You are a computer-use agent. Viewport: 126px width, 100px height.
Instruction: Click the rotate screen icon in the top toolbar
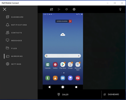[x=66, y=9]
